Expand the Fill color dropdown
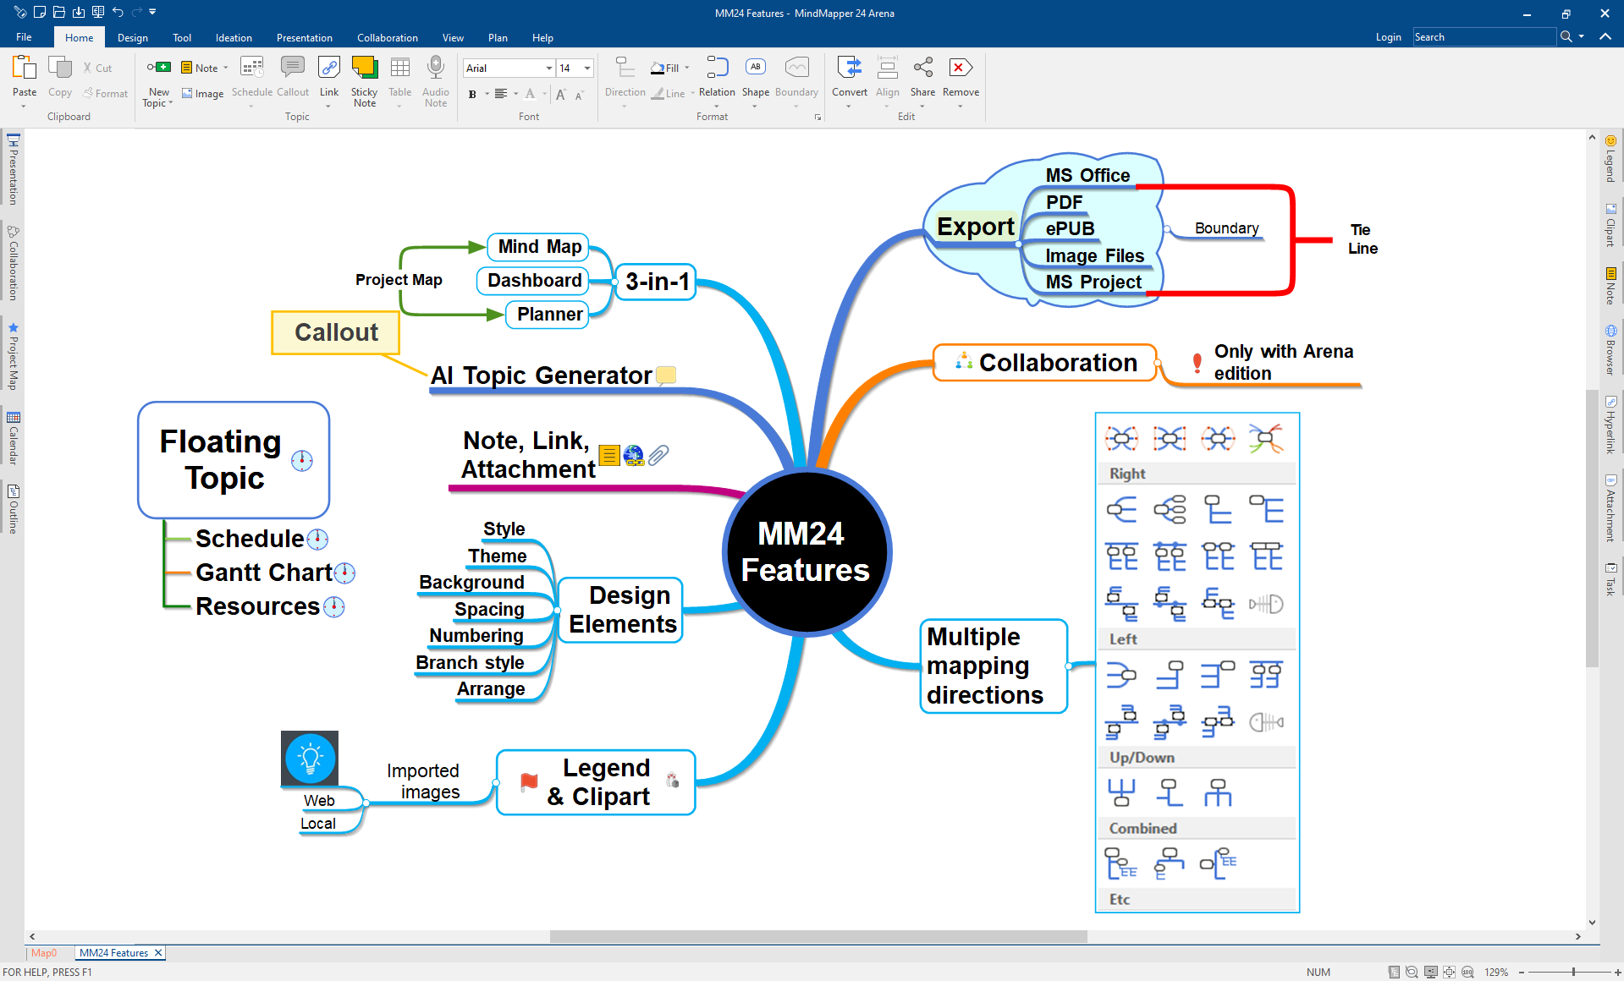The image size is (1624, 981). (x=687, y=68)
